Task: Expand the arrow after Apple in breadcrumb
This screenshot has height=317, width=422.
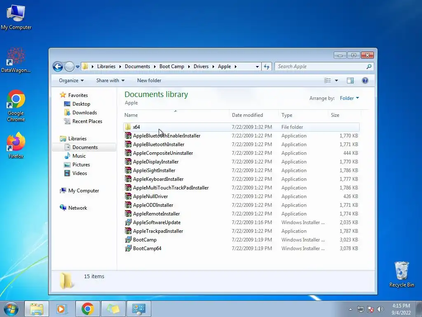Action: 235,66
